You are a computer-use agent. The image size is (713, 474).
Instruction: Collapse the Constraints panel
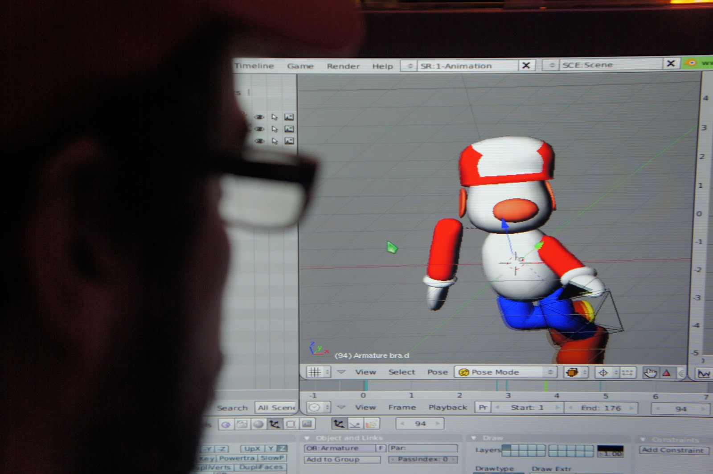click(643, 439)
